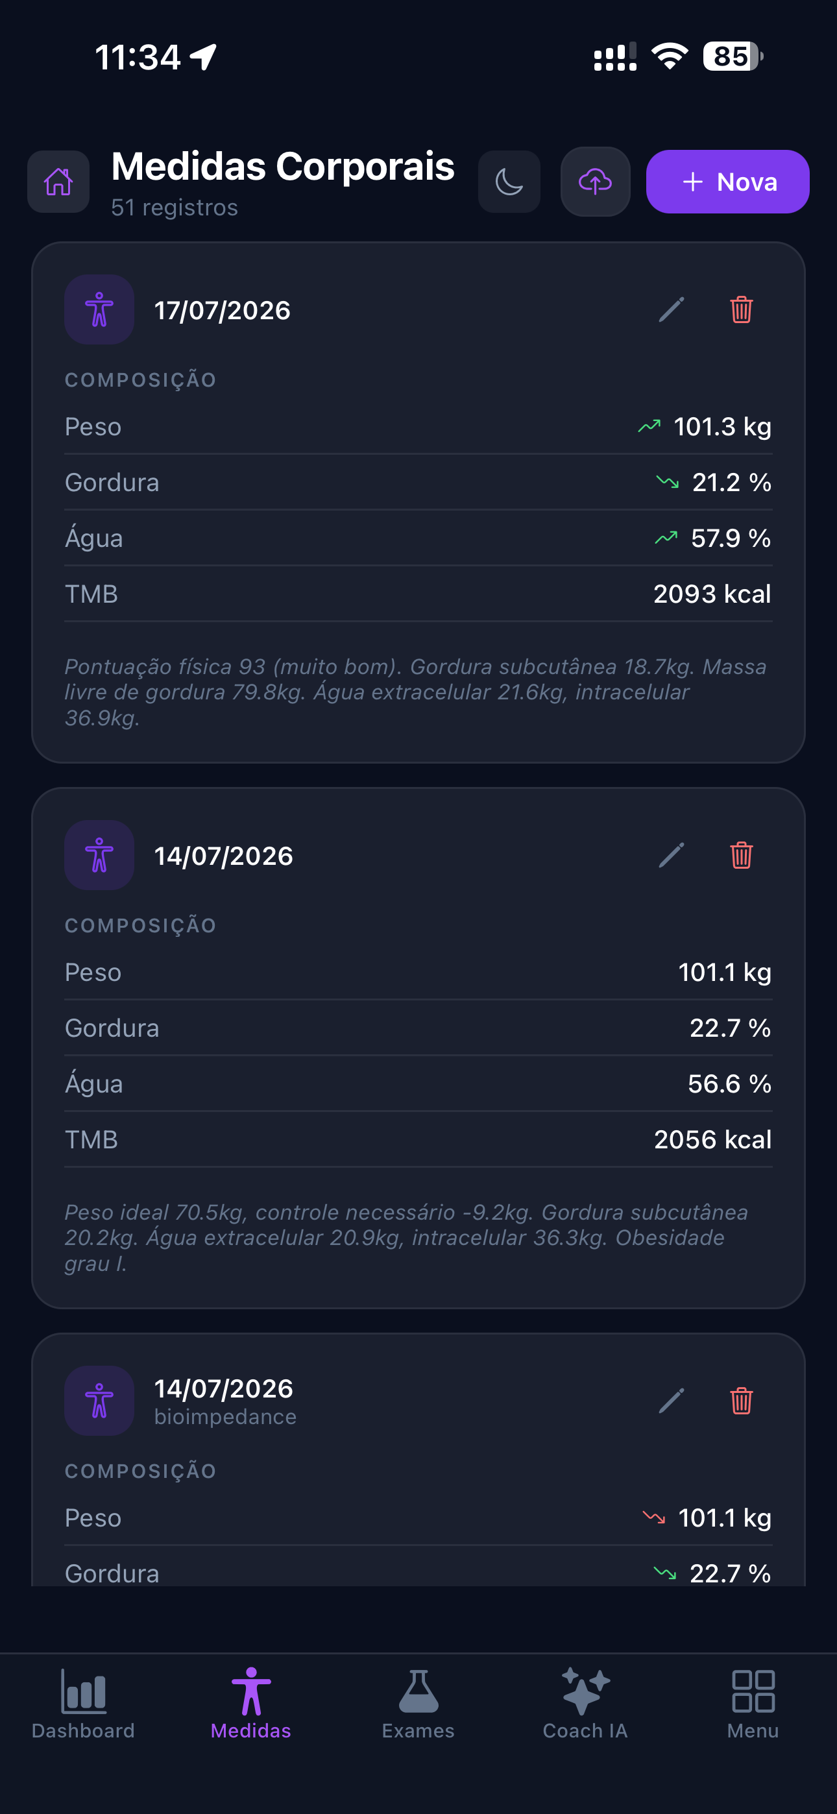Go to the Coach IA tab
The width and height of the screenshot is (837, 1814).
click(585, 1703)
